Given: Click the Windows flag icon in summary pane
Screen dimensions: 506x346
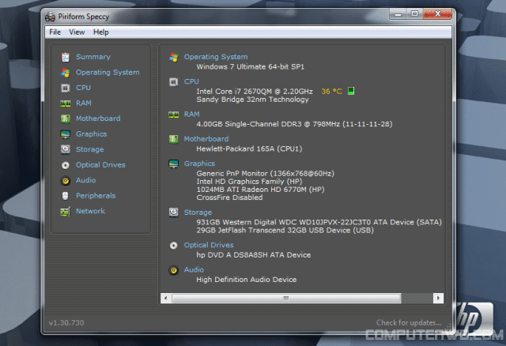Looking at the screenshot, I should click(174, 57).
